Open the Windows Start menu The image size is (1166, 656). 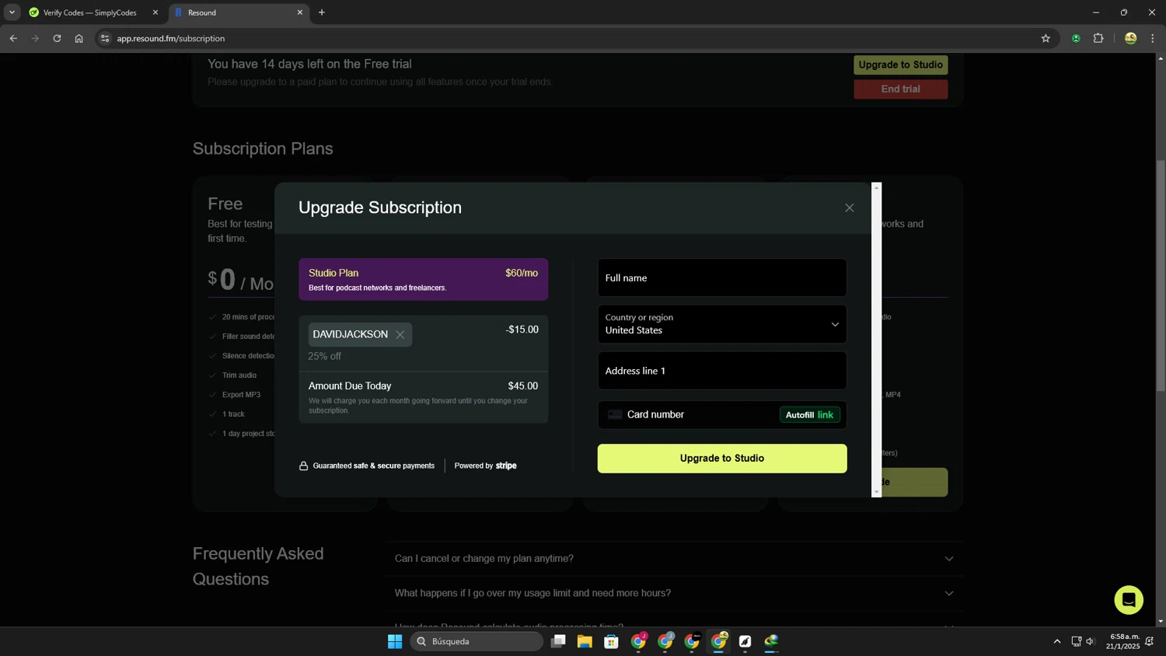(x=395, y=641)
